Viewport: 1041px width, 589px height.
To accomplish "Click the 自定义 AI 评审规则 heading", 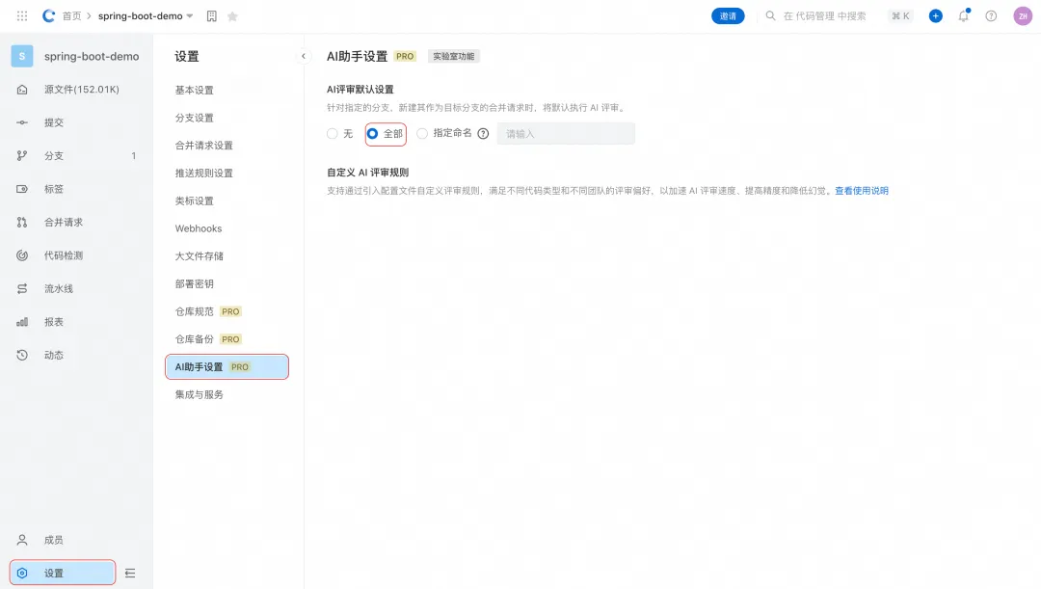I will 368,172.
